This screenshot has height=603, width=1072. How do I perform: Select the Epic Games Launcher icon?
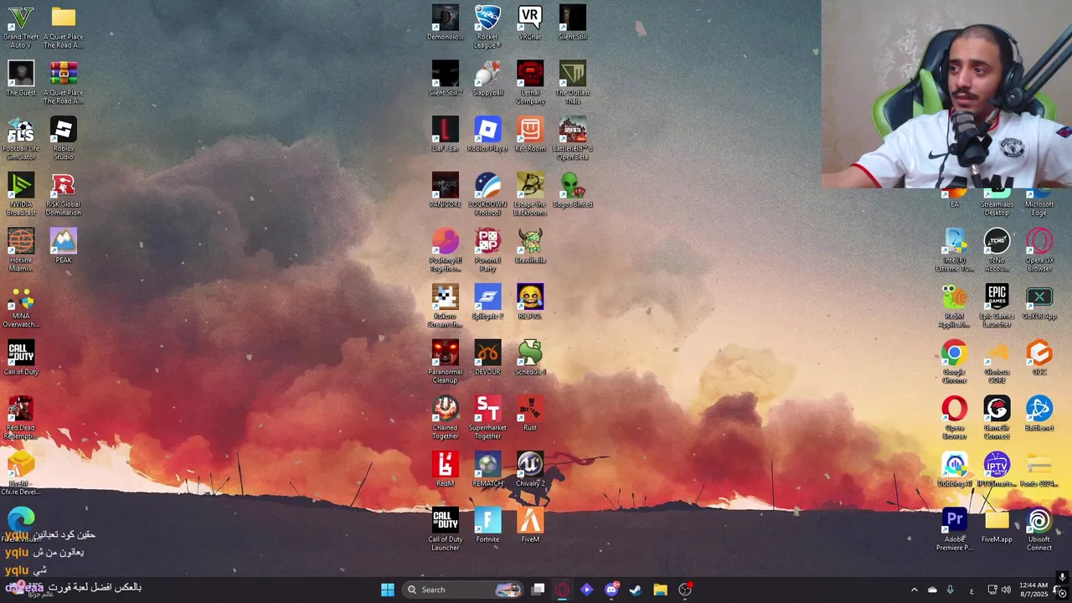pyautogui.click(x=997, y=307)
